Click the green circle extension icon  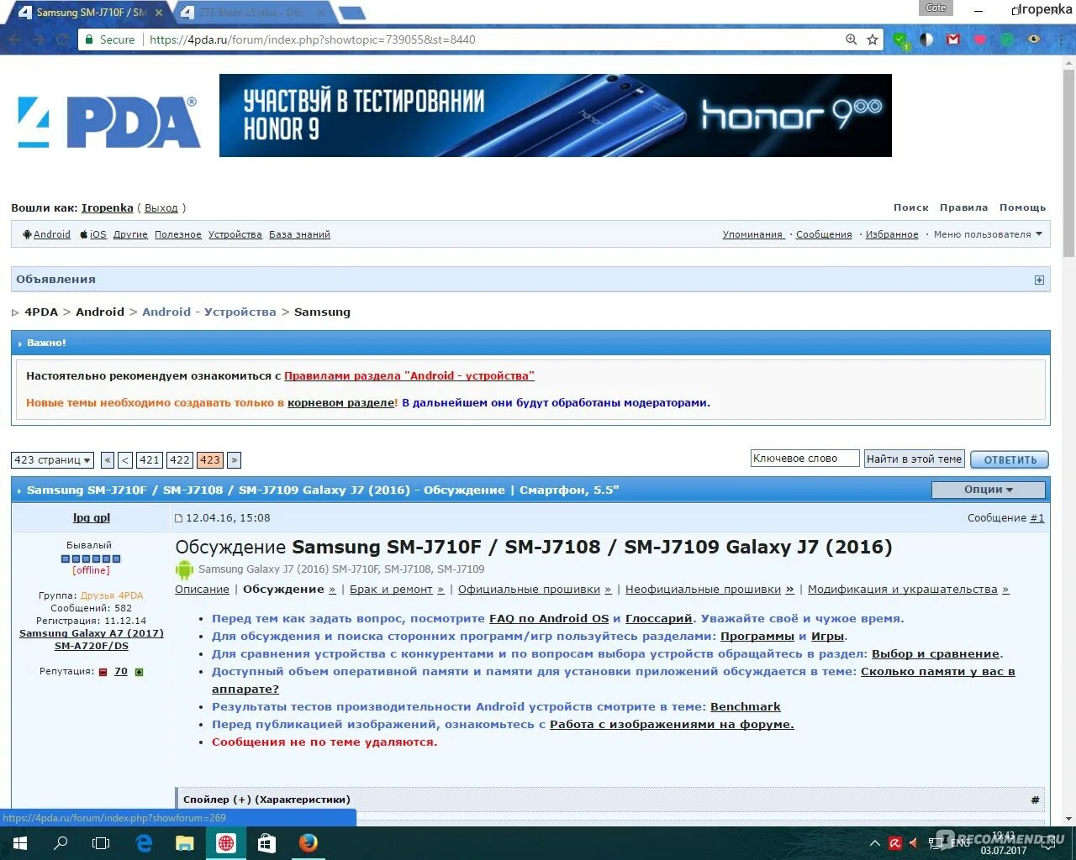[1007, 39]
